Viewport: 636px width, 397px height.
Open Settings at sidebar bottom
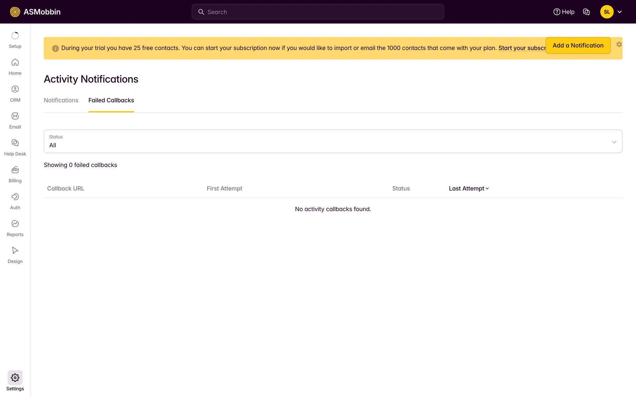tap(15, 381)
